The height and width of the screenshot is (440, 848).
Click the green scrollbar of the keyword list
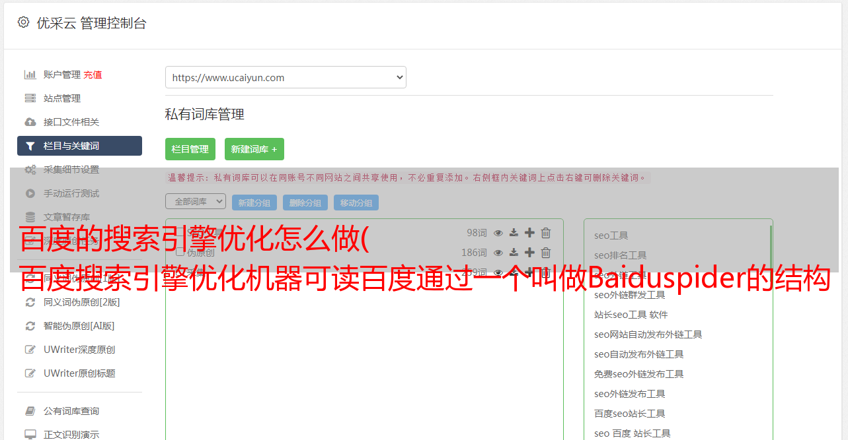(771, 249)
